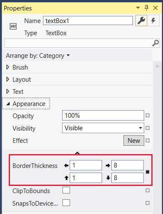Switch to event handlers lightning icon
163x214 pixels.
click(x=153, y=21)
